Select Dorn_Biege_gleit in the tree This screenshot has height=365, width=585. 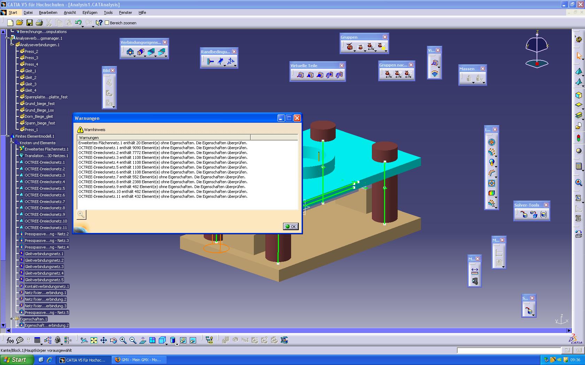39,116
